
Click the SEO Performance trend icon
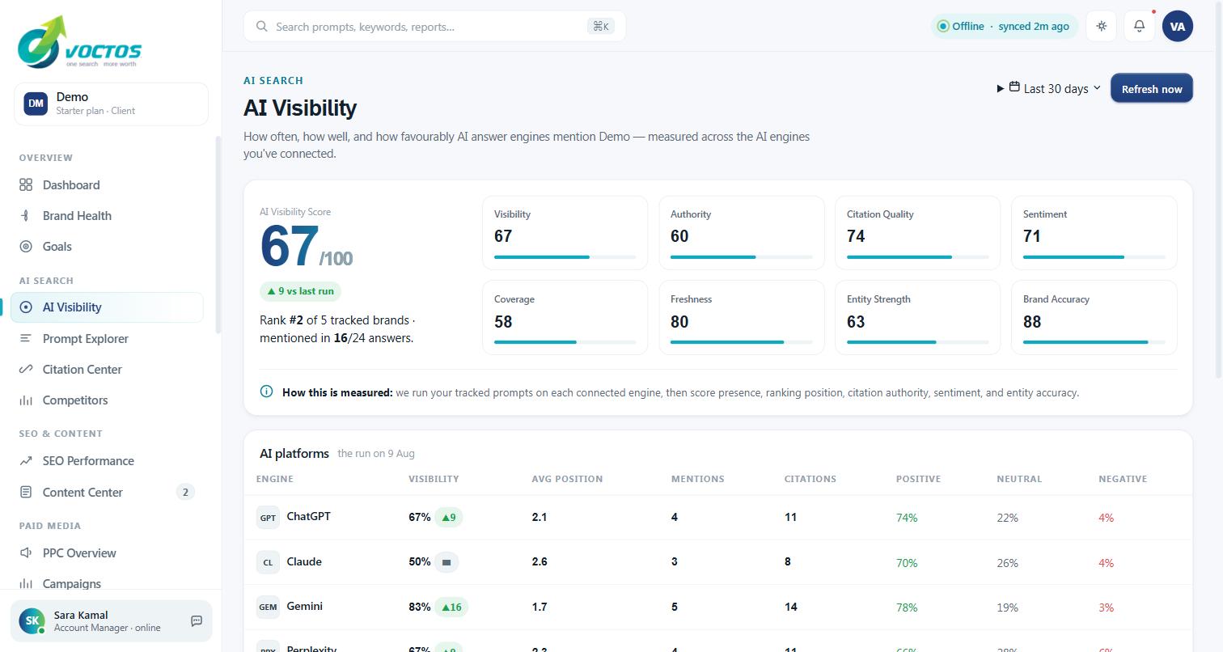(26, 461)
